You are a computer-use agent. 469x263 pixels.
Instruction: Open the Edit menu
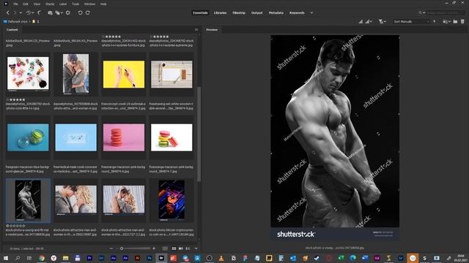pyautogui.click(x=26, y=4)
